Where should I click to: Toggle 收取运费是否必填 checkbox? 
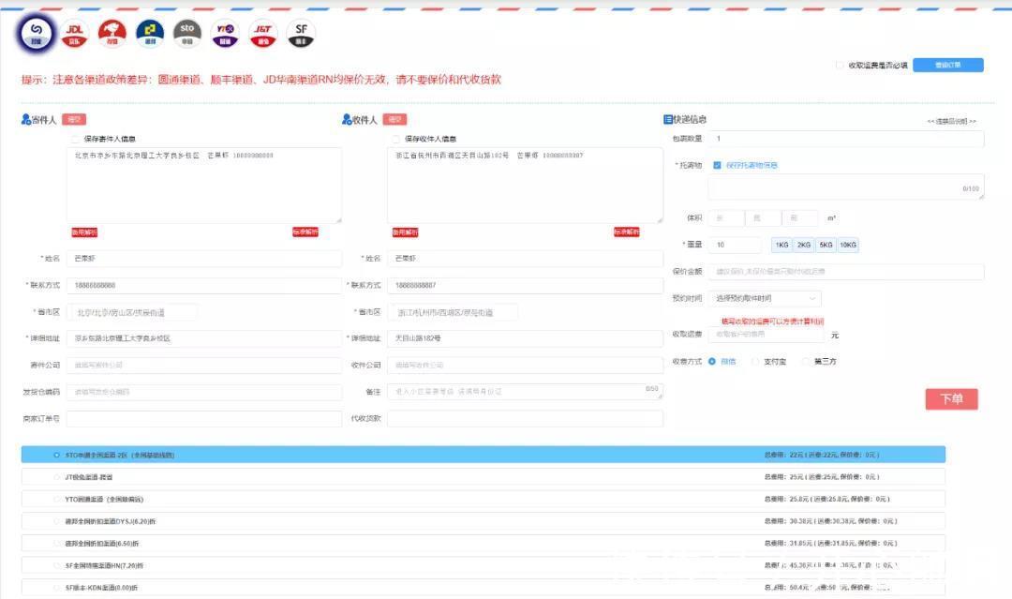(x=840, y=66)
